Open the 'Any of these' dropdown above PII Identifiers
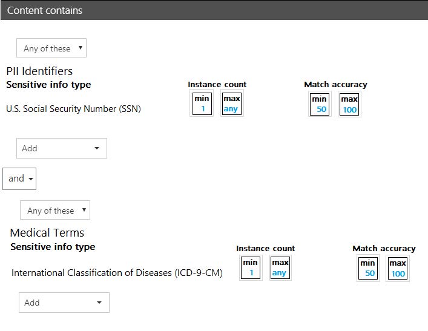The width and height of the screenshot is (428, 331). pos(51,48)
